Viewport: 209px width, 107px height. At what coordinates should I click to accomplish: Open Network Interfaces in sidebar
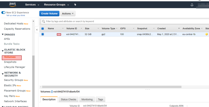tap(15, 101)
